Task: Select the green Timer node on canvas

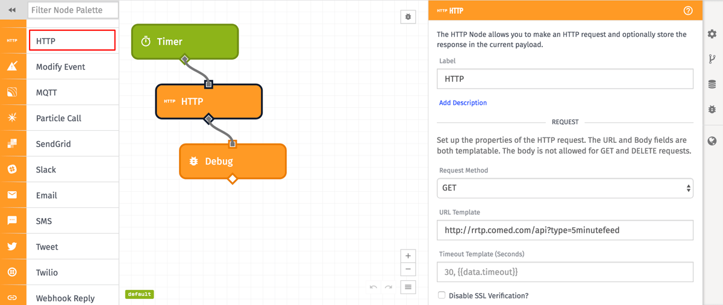Action: click(185, 42)
